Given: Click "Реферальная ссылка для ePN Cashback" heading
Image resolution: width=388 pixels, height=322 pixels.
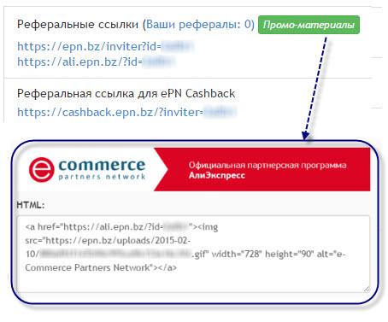Looking at the screenshot, I should pyautogui.click(x=126, y=93).
